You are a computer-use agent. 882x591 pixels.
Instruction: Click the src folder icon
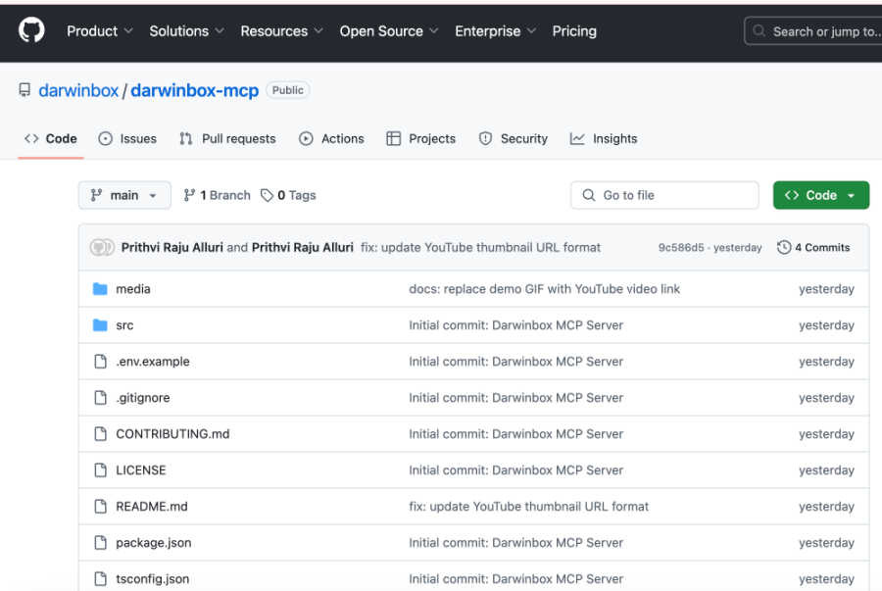click(x=100, y=325)
